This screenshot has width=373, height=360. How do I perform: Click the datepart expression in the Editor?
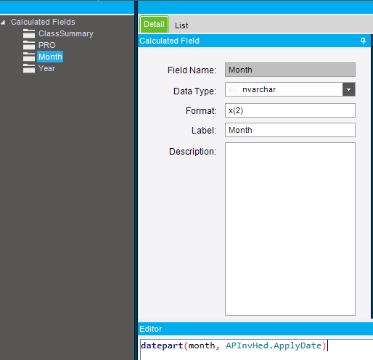(x=234, y=345)
